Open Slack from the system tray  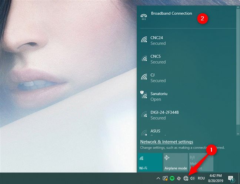coord(179,178)
